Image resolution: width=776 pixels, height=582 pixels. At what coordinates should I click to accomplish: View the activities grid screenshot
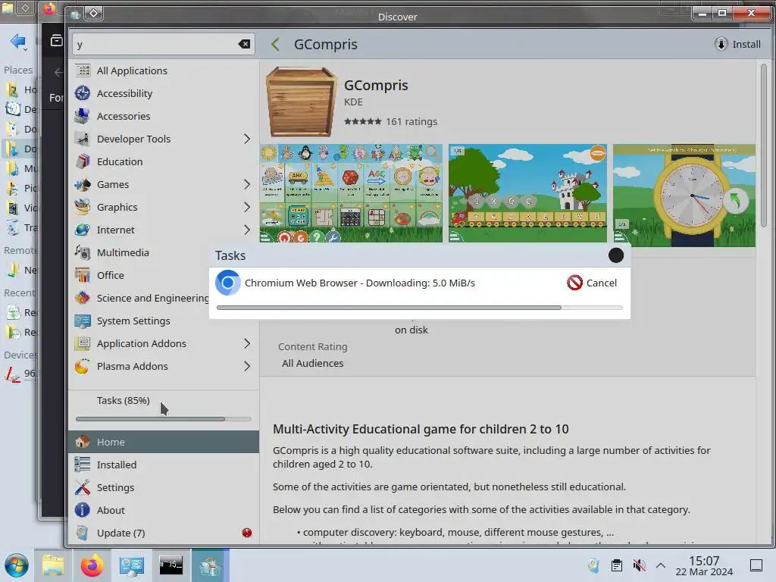351,193
